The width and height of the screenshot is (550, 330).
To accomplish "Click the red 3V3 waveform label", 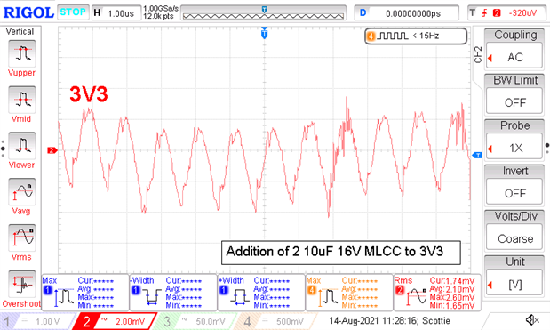I will pyautogui.click(x=88, y=94).
